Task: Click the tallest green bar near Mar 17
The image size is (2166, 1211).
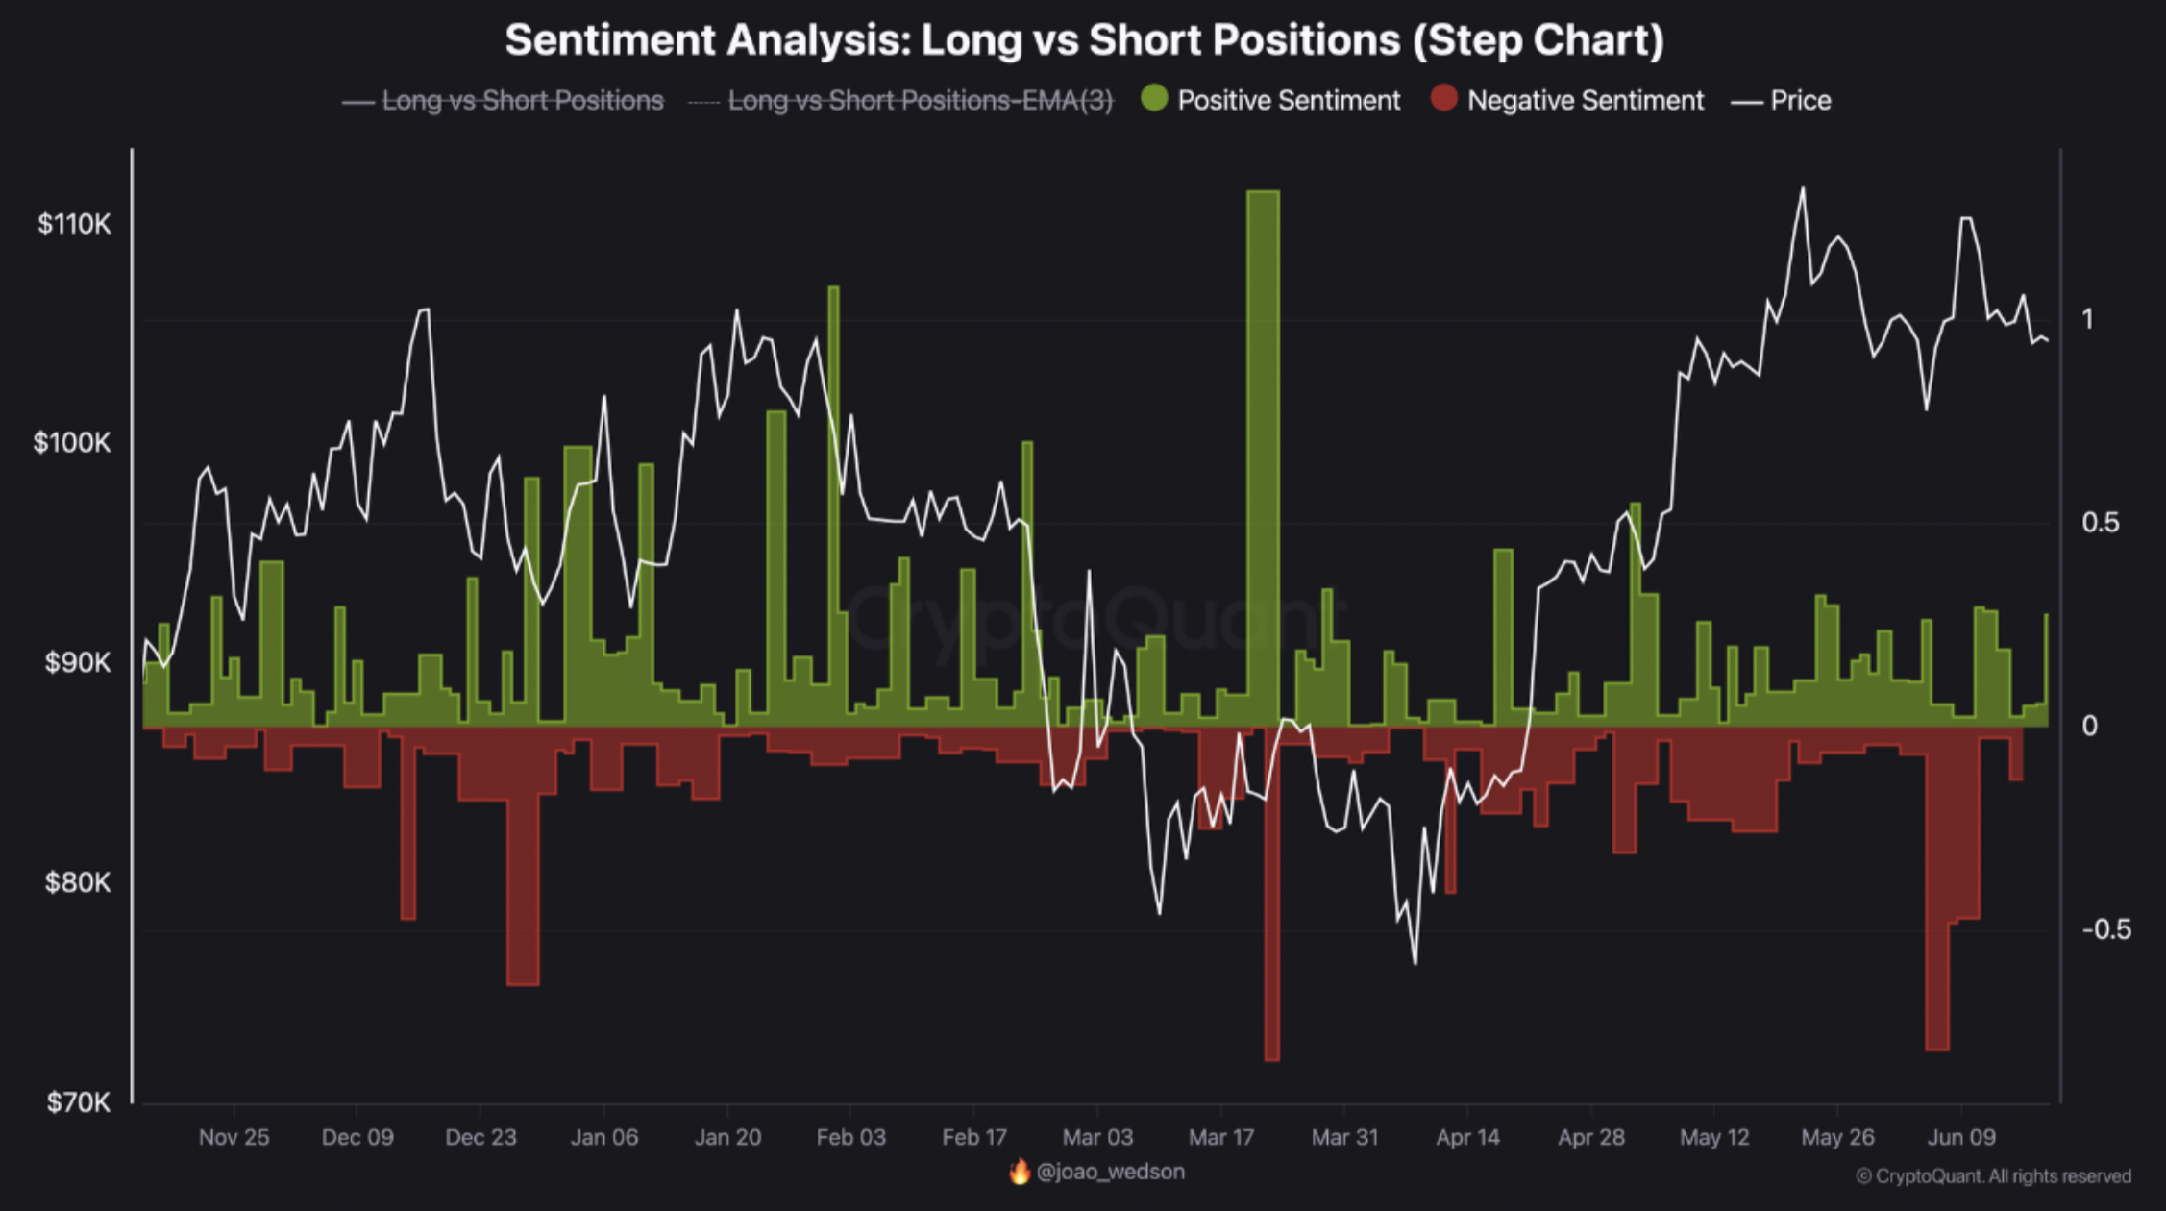Action: click(1263, 458)
